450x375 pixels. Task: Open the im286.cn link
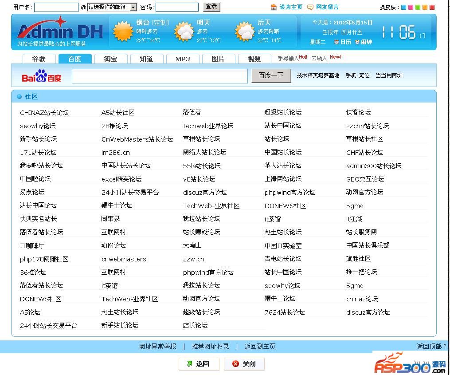116,153
